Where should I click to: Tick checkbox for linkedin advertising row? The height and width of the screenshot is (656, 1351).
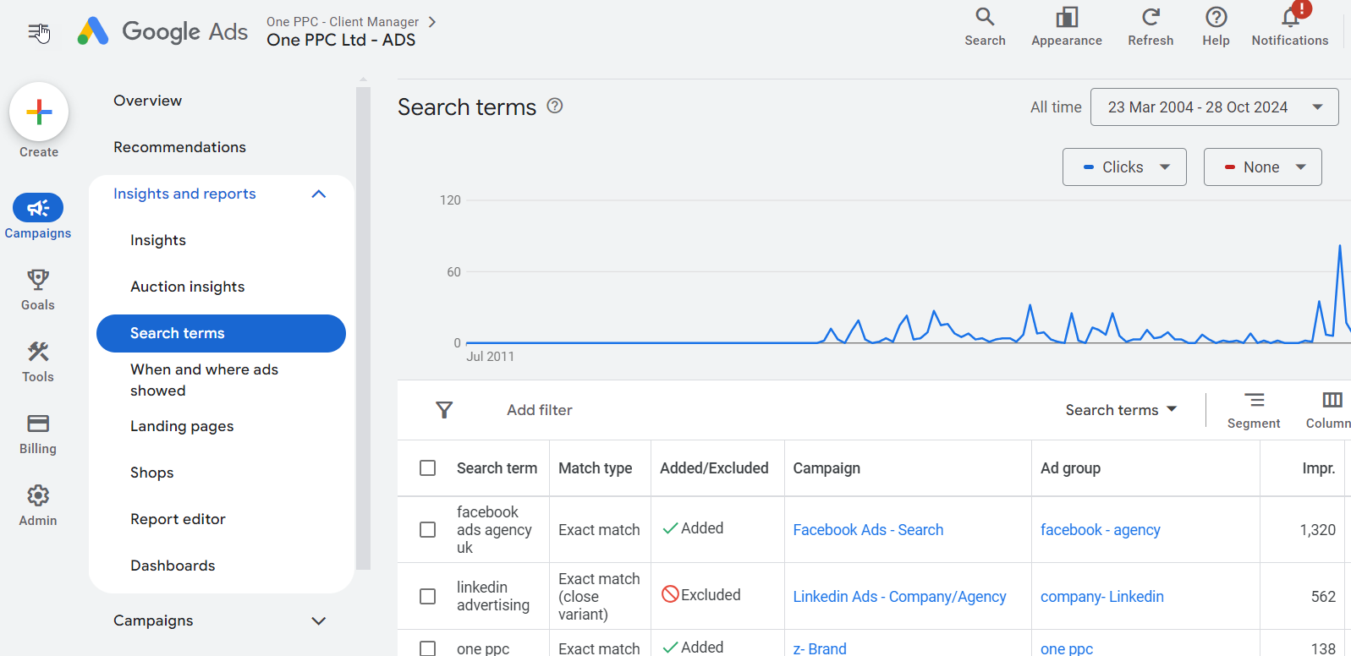point(428,597)
